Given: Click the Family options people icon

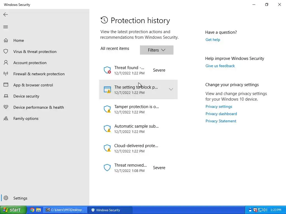Looking at the screenshot, I should [6, 118].
